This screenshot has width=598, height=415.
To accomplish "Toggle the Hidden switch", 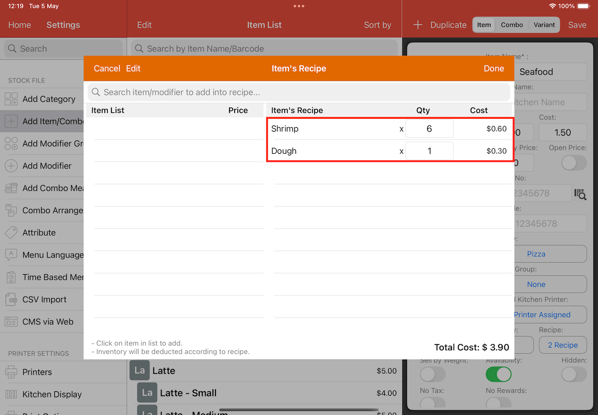I will pyautogui.click(x=574, y=375).
